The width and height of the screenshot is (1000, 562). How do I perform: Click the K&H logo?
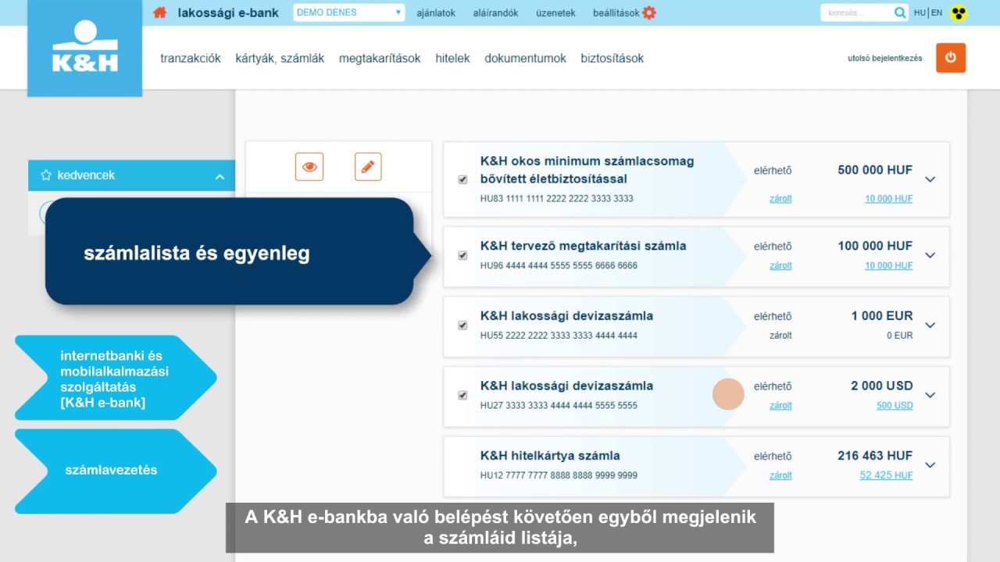click(85, 48)
